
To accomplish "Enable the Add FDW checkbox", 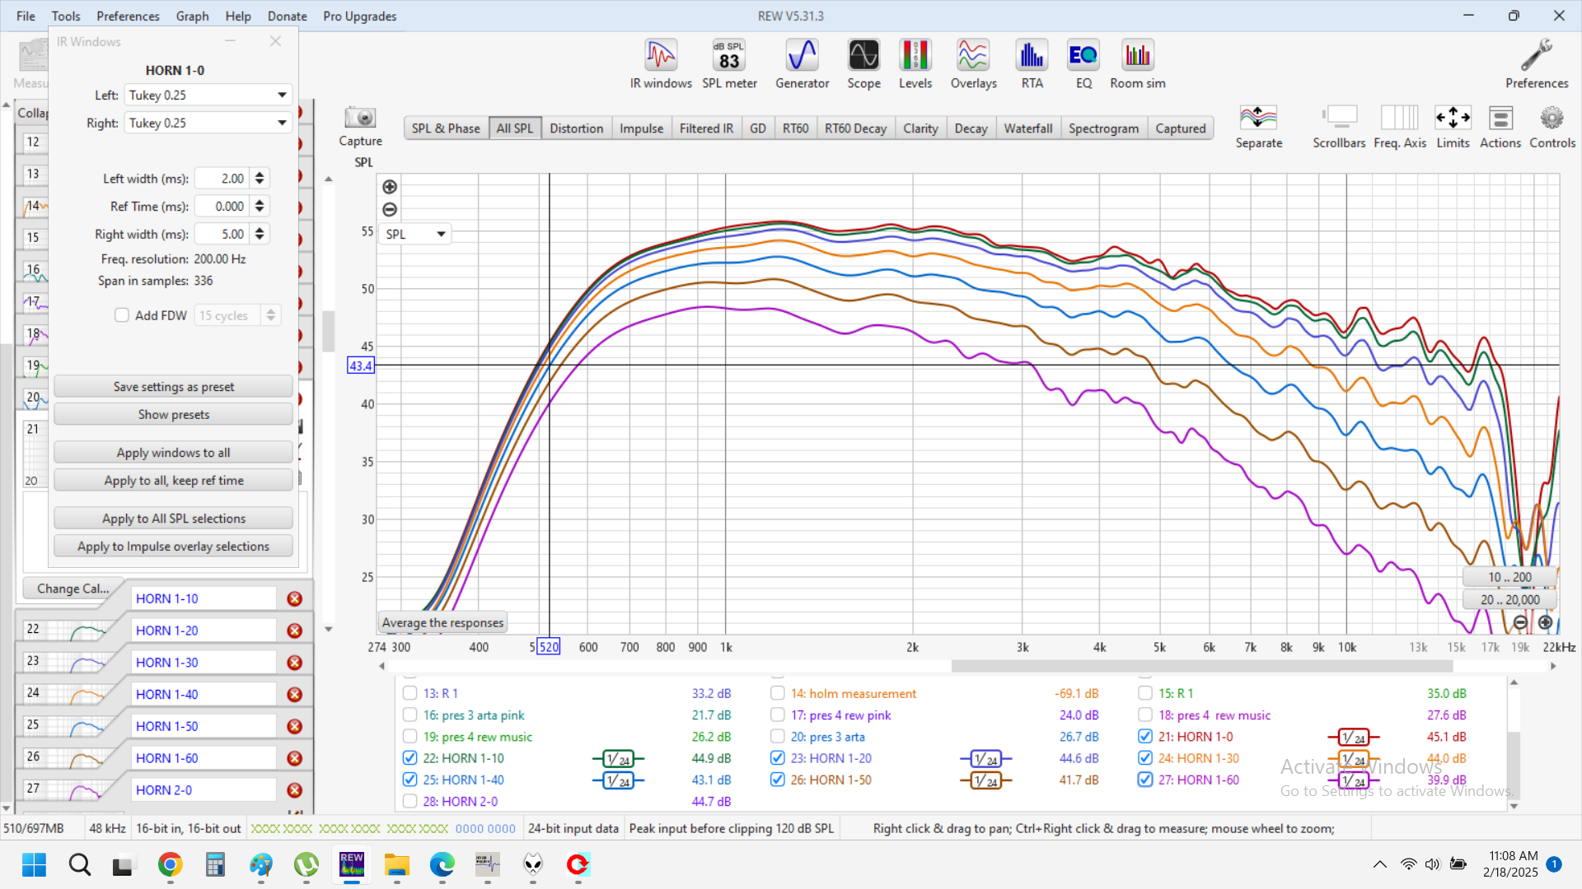I will [122, 315].
